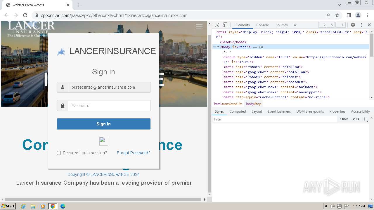Bookmark this page with the star icon
374x210 pixels.
point(337,15)
